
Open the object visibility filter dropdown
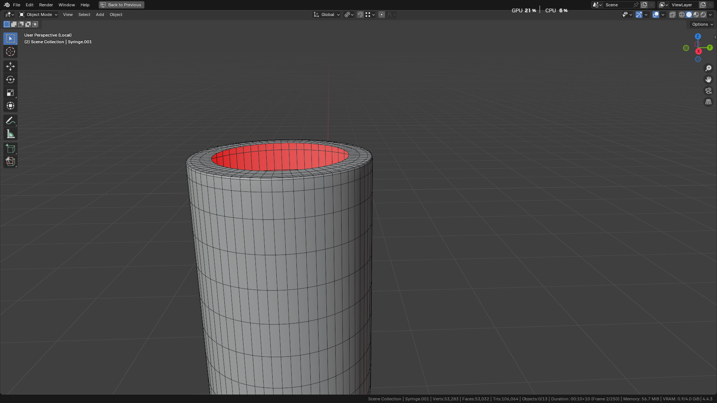tap(627, 15)
